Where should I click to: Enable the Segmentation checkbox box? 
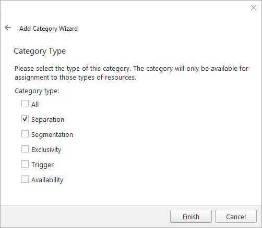coord(25,134)
